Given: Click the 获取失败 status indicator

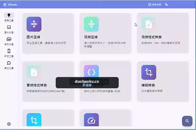Looking at the screenshot, I should click(x=155, y=5).
